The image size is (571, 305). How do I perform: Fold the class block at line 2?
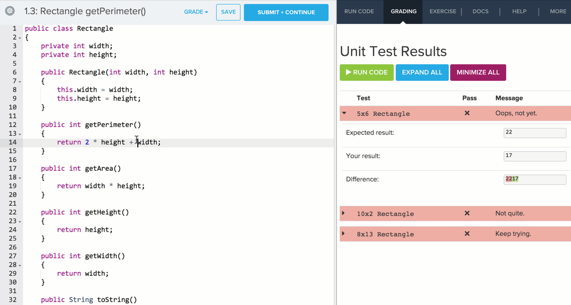20,38
